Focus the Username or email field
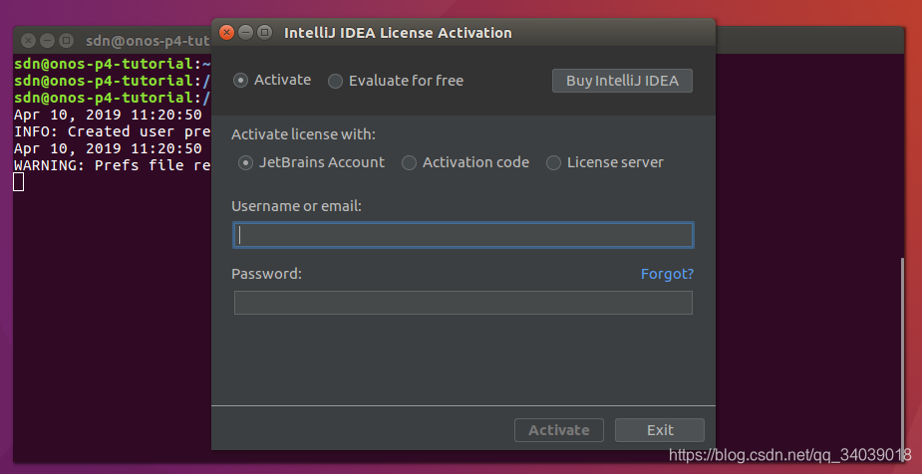This screenshot has height=474, width=922. 463,235
